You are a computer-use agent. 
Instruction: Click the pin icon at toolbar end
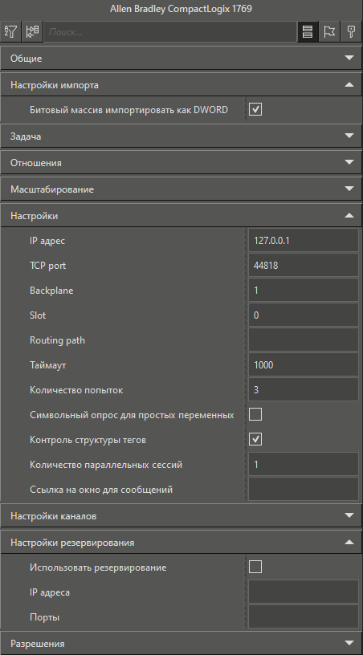pyautogui.click(x=351, y=31)
